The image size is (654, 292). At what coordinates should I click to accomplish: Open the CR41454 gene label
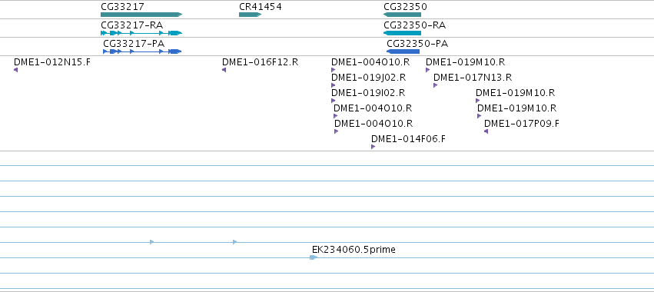click(x=261, y=7)
